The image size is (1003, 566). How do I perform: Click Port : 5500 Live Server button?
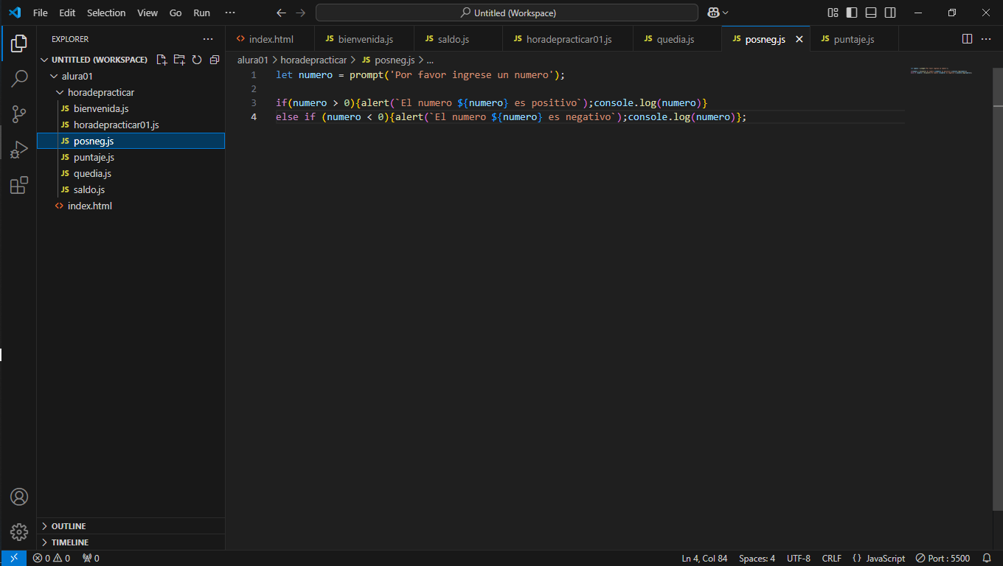point(943,558)
